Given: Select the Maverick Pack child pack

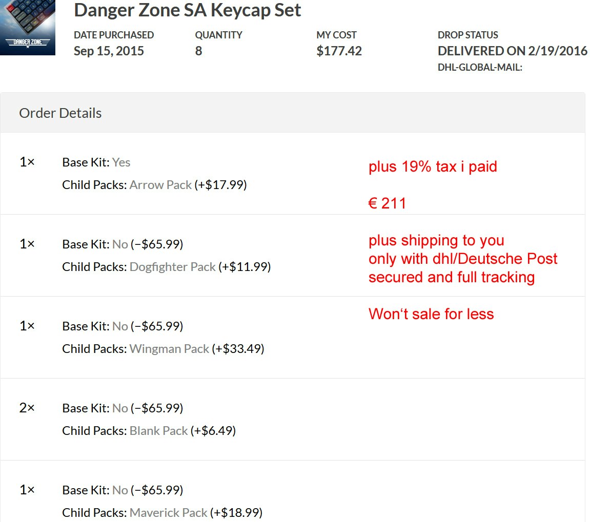Looking at the screenshot, I should click(x=168, y=513).
